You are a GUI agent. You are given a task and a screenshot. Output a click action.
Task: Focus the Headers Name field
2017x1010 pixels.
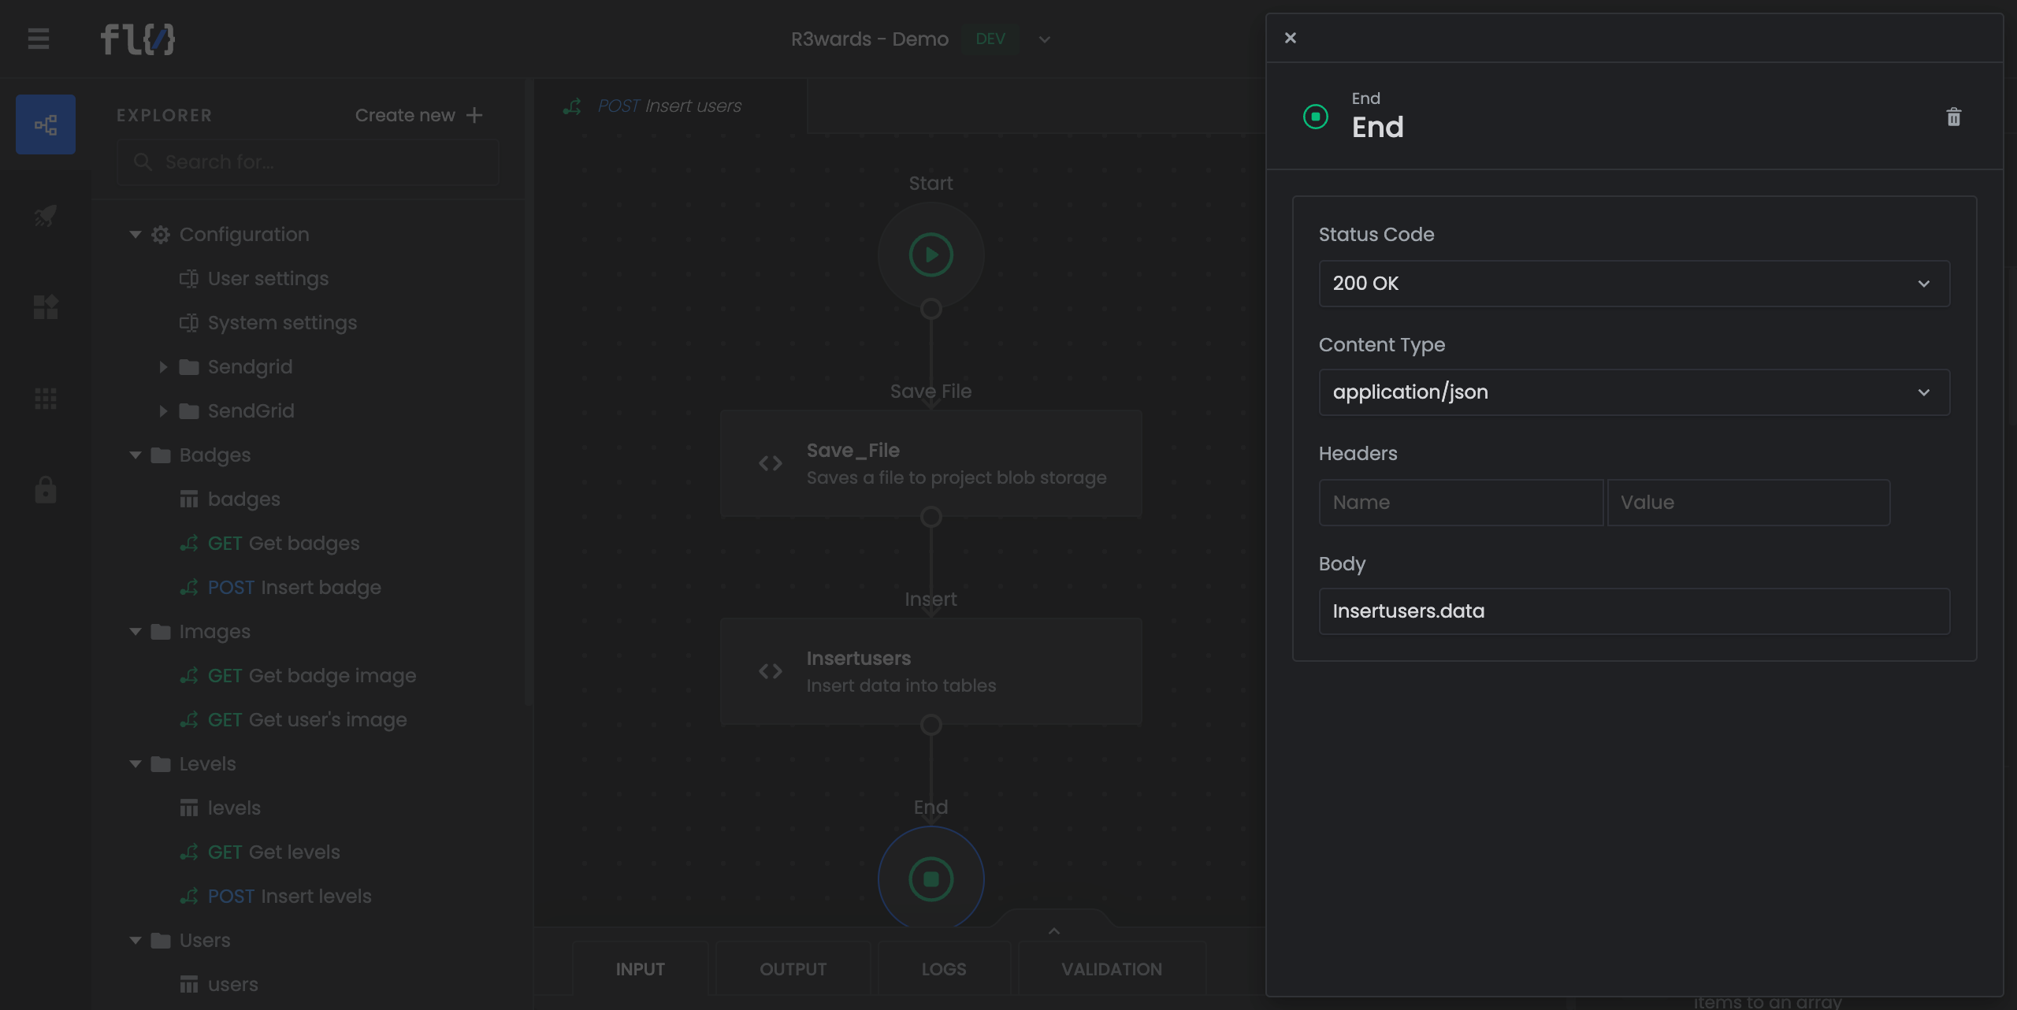1461,503
